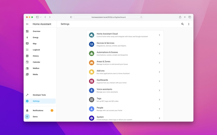This screenshot has height=135, width=217.
Task: Click the Devices & Services icon
Action: click(91, 44)
